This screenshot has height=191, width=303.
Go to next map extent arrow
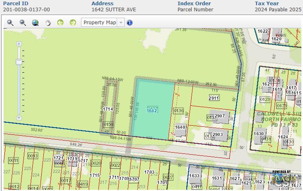[x=73, y=23]
